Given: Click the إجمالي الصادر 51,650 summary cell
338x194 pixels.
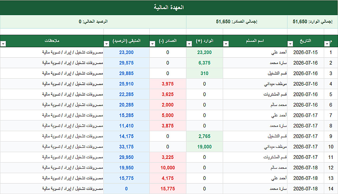Looking at the screenshot, I should (x=237, y=22).
